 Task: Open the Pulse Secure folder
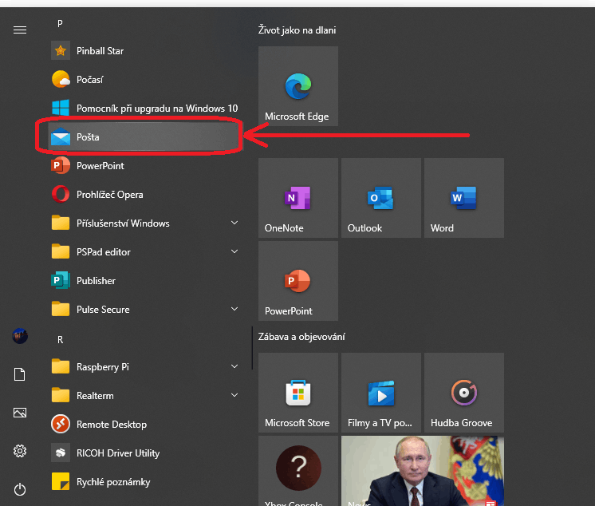(x=144, y=310)
